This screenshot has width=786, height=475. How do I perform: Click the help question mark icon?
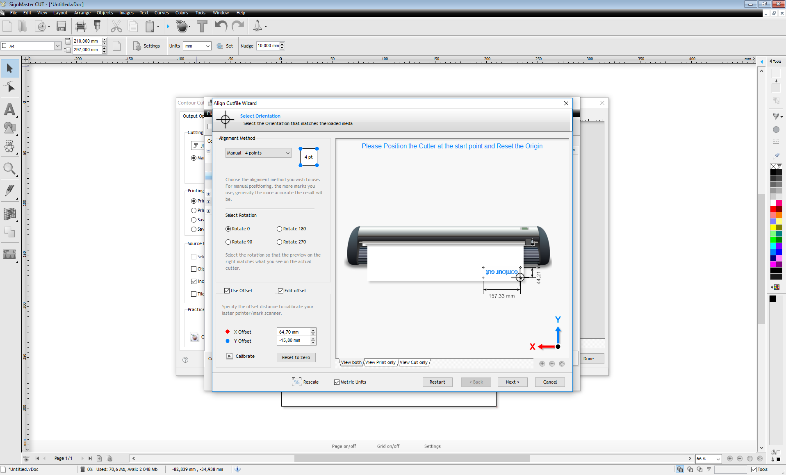pos(185,360)
